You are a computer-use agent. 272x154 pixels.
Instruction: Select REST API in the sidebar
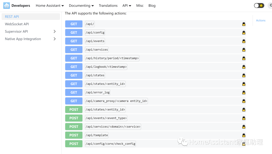[31, 17]
